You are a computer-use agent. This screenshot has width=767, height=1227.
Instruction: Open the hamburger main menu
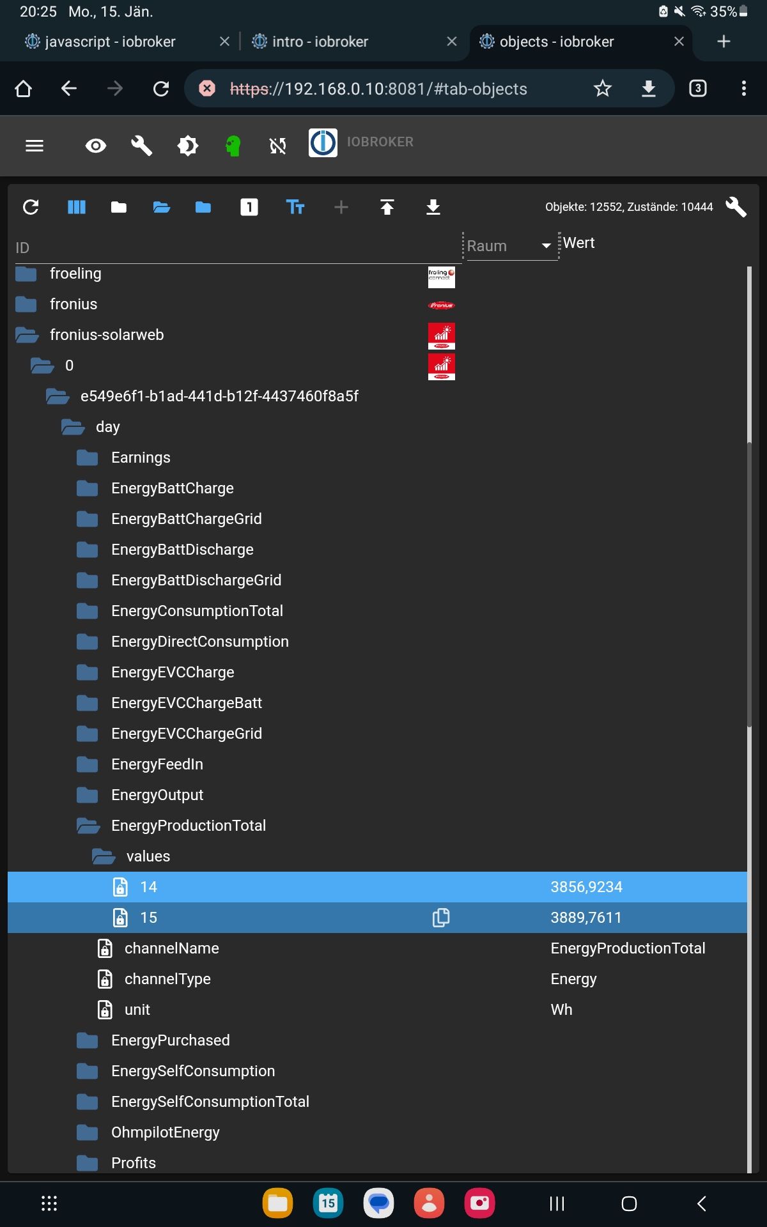tap(35, 146)
